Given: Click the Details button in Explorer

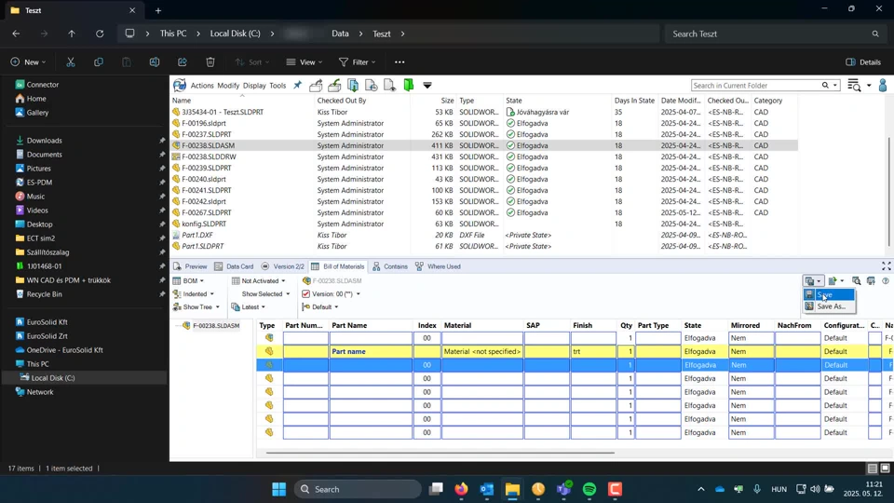Looking at the screenshot, I should click(863, 62).
